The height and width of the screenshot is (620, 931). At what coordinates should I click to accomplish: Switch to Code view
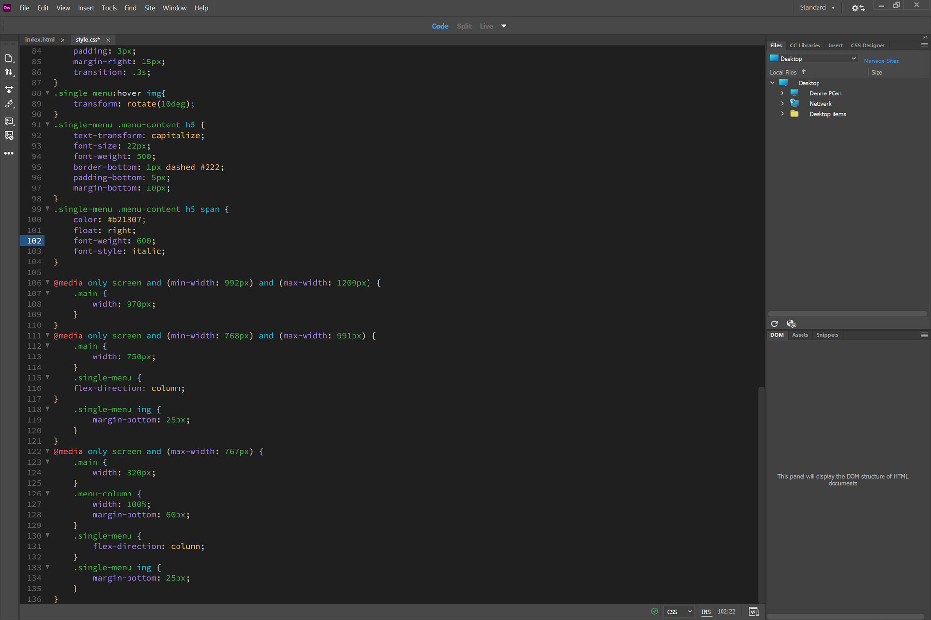coord(440,26)
